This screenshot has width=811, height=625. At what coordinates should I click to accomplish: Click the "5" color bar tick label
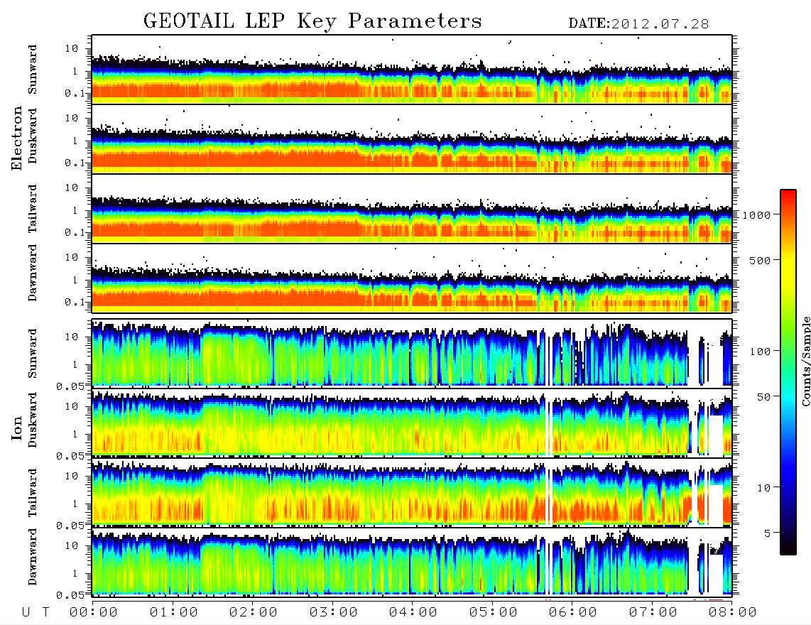coord(768,533)
